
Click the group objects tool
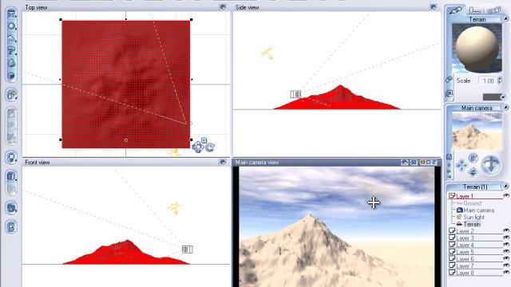[12, 95]
